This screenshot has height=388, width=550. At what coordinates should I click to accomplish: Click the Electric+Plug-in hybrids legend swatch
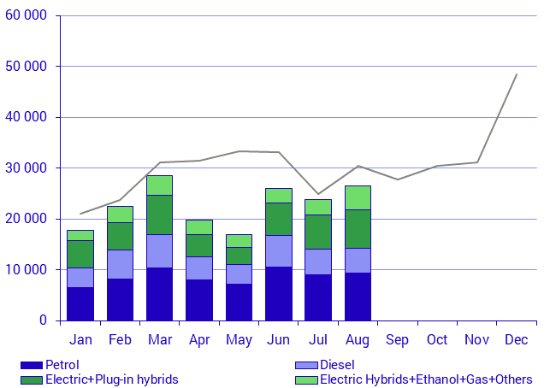click(x=32, y=380)
